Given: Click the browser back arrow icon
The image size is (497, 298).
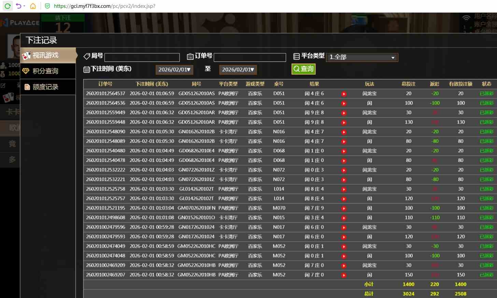Looking at the screenshot, I should pyautogui.click(x=18, y=6).
